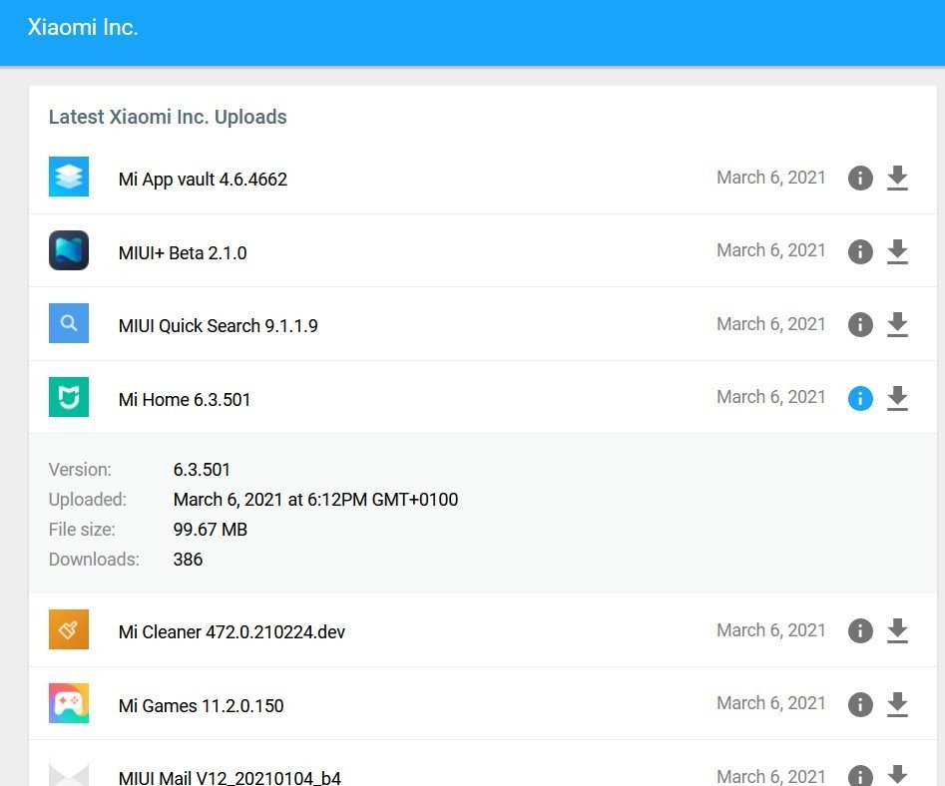Show details for MIUI+ Beta 2.1.0
The height and width of the screenshot is (786, 945).
point(860,251)
